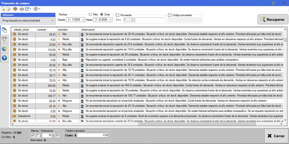
Task: Click the orange priority dot in 15.79 row
Action: pyautogui.click(x=59, y=70)
